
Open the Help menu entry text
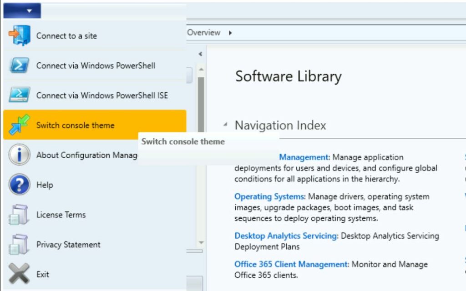coord(45,185)
